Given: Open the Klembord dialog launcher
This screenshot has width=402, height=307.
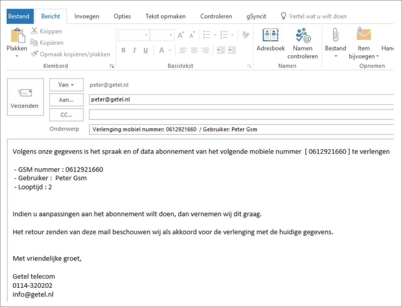Looking at the screenshot, I should pyautogui.click(x=111, y=66).
